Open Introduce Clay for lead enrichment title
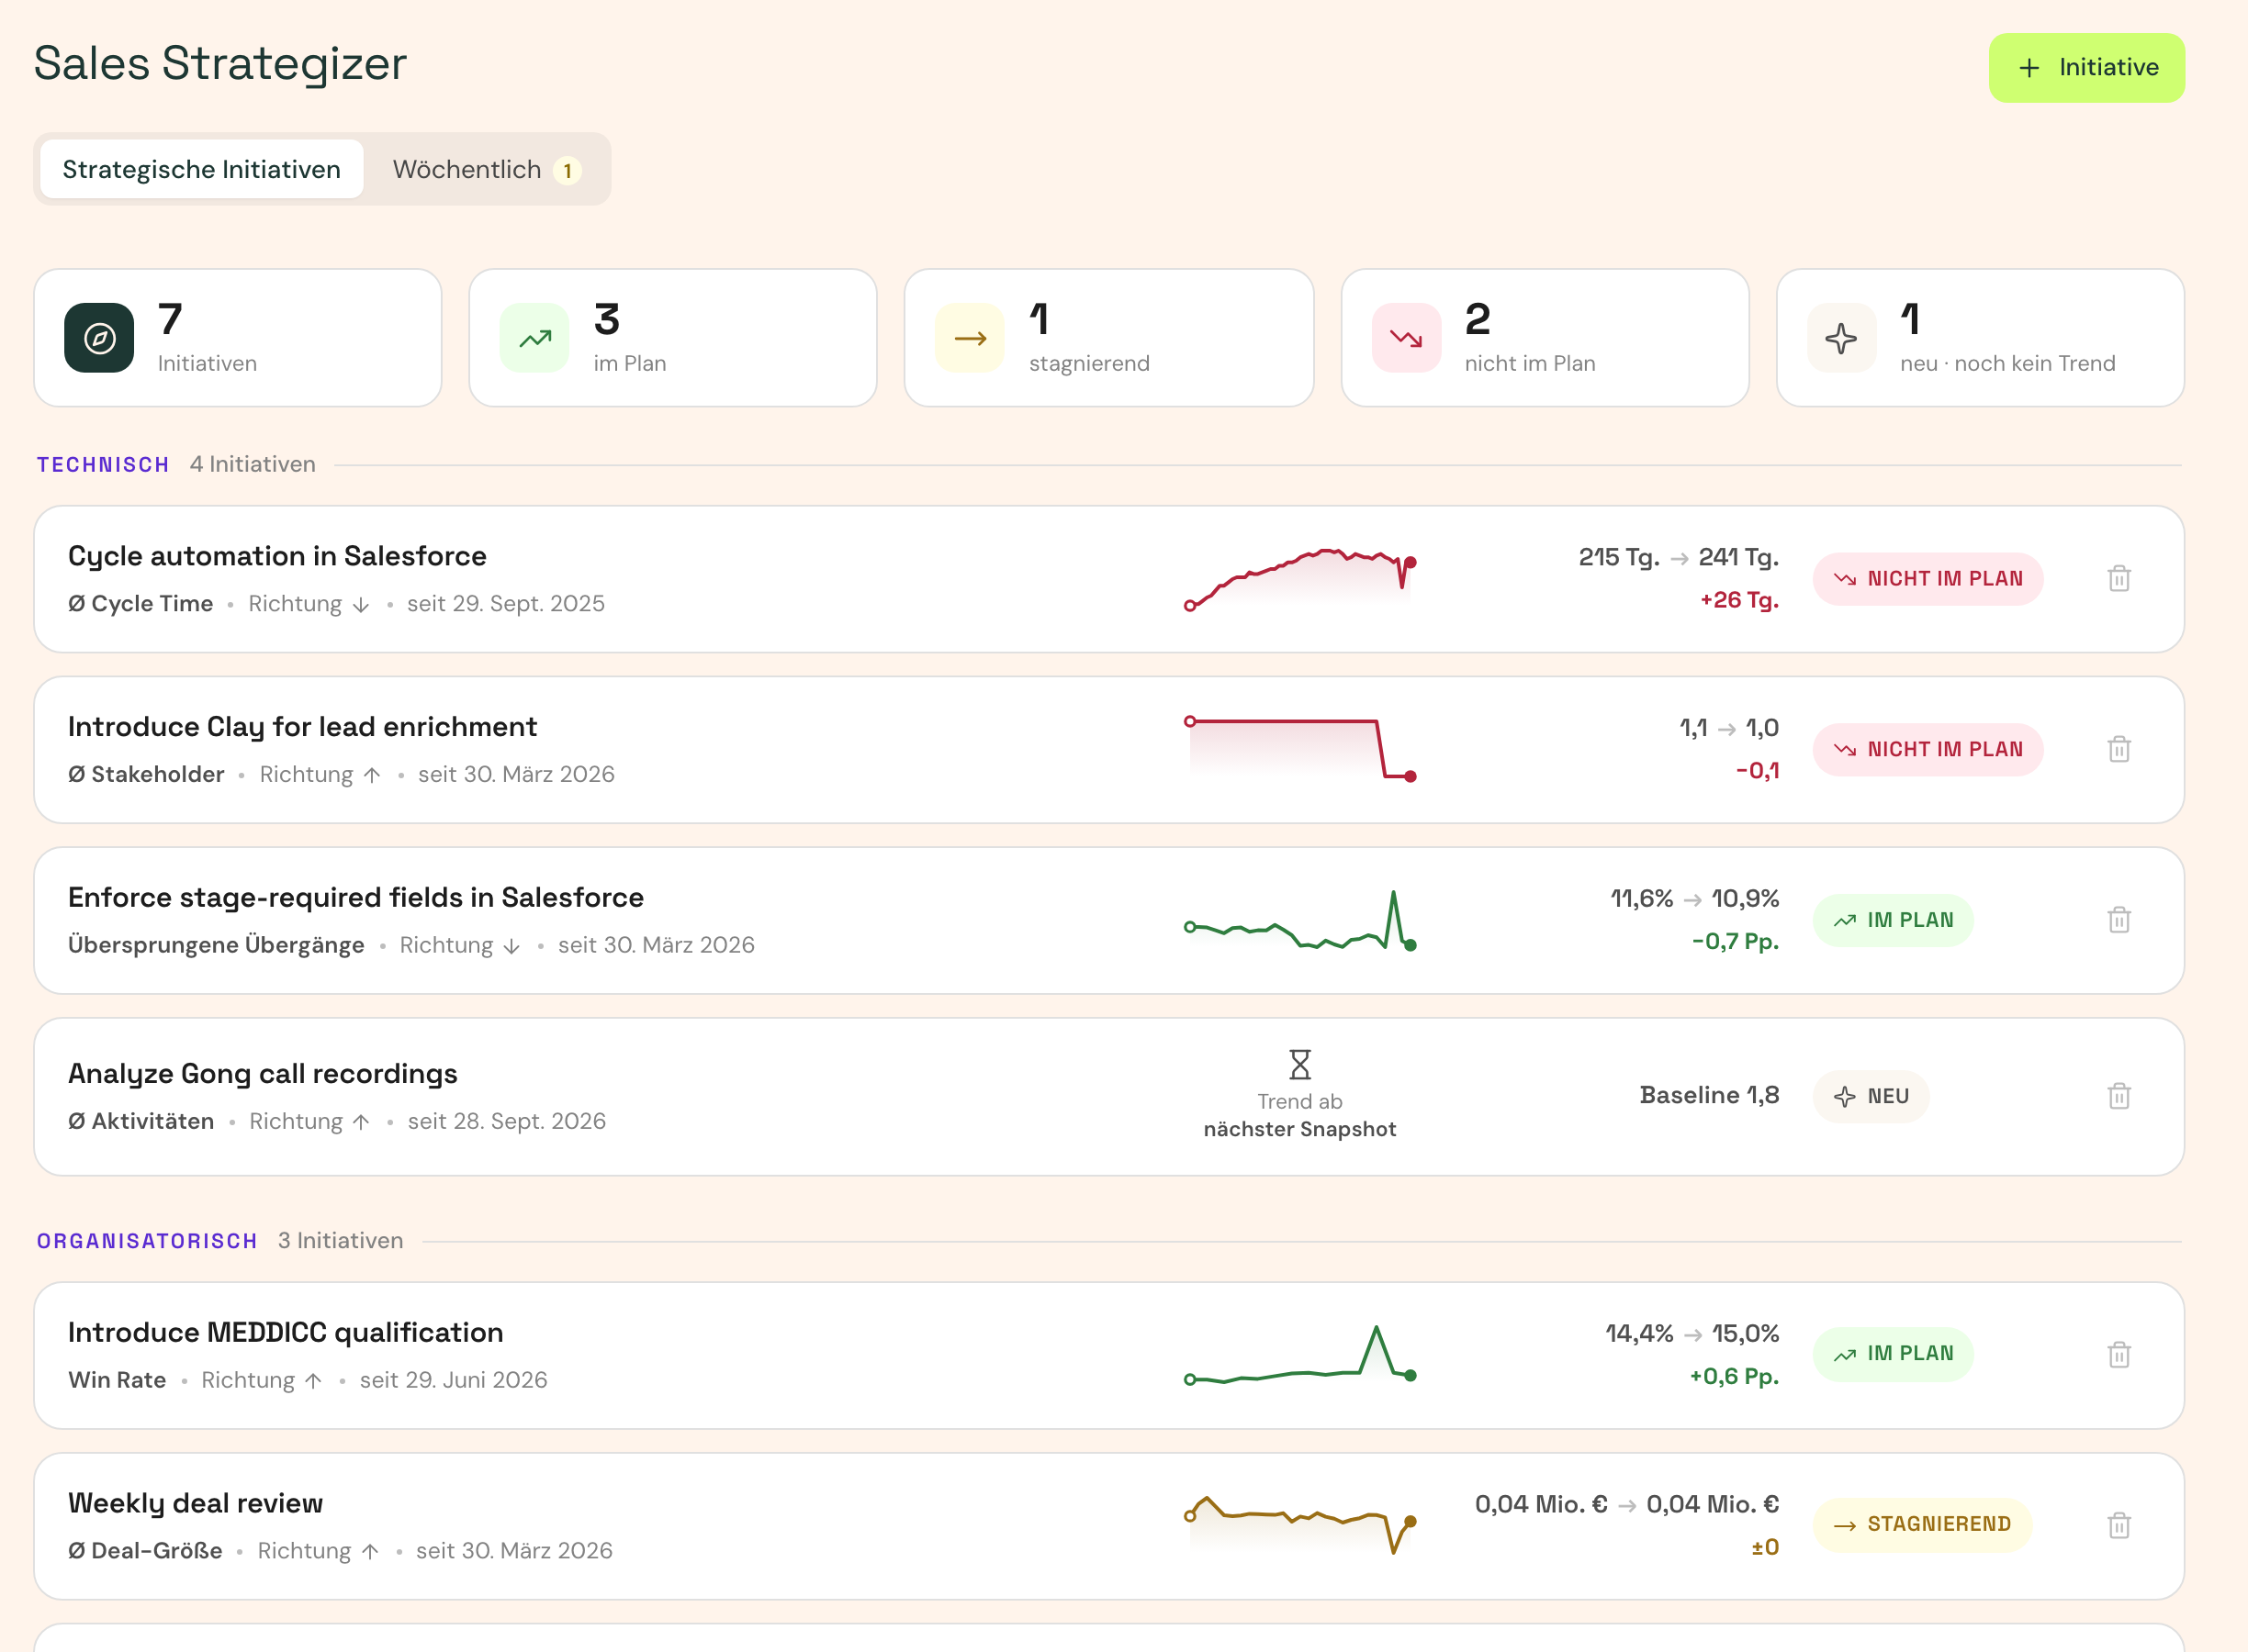The width and height of the screenshot is (2248, 1652). tap(302, 726)
